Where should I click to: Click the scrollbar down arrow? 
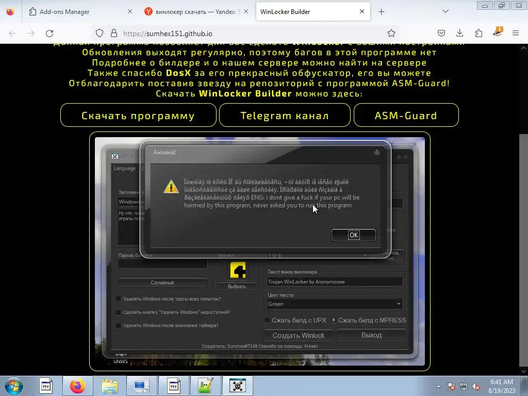523,371
